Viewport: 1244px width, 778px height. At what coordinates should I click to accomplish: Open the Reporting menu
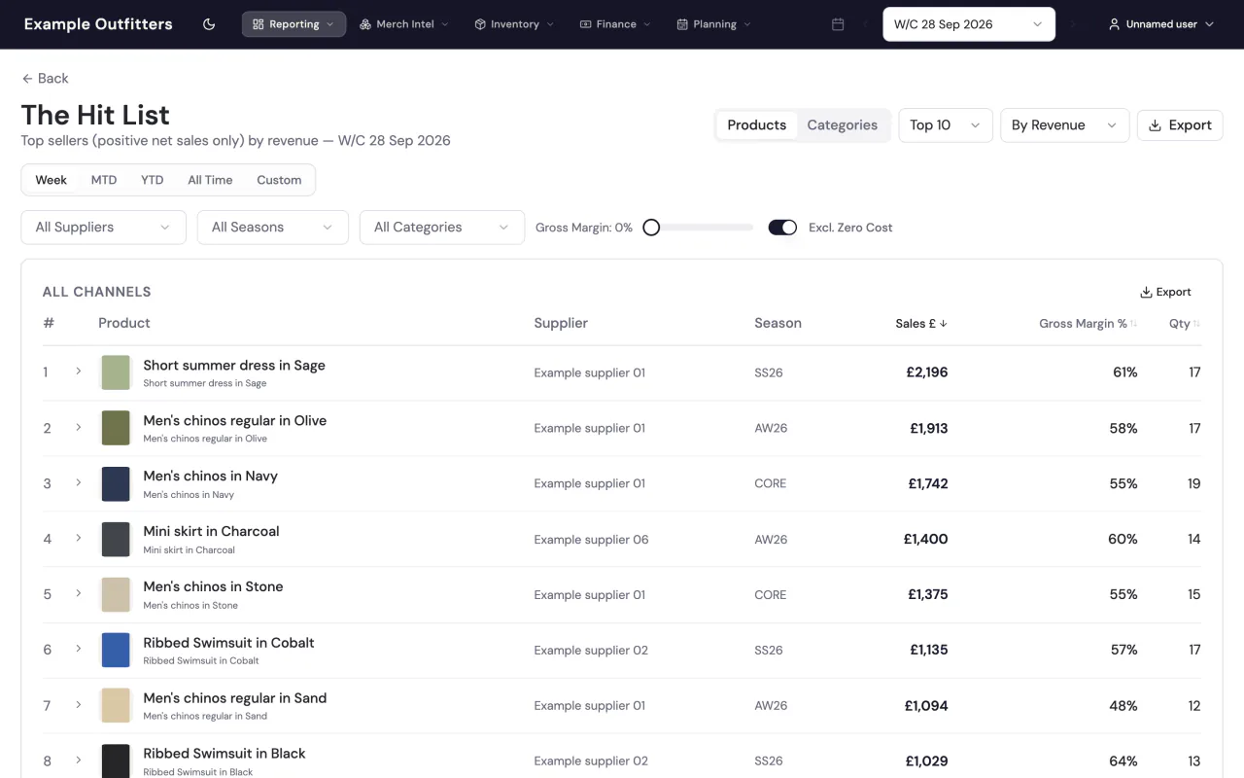[294, 24]
